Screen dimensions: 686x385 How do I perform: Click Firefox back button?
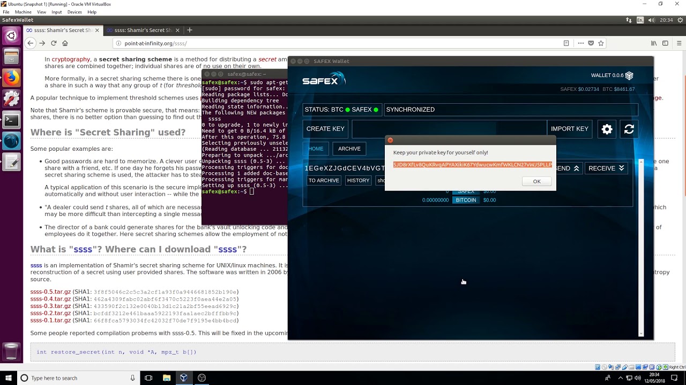(x=31, y=43)
